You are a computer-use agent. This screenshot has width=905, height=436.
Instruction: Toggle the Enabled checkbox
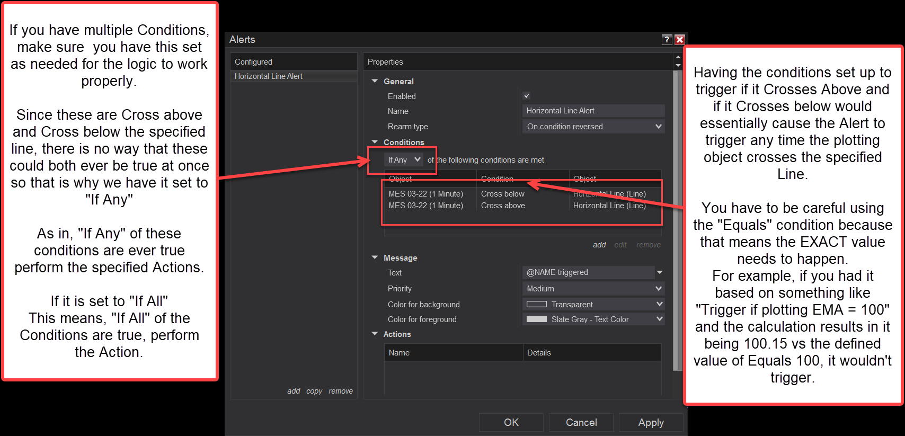(x=526, y=96)
